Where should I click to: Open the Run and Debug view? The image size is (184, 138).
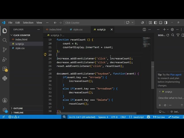[x=5, y=59]
